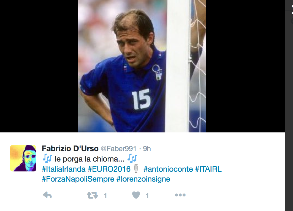
Task: Open the #ForzaNapoliSempre hashtag
Action: coord(78,179)
